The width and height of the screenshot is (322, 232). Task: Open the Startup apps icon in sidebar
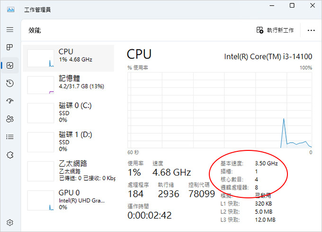9,101
